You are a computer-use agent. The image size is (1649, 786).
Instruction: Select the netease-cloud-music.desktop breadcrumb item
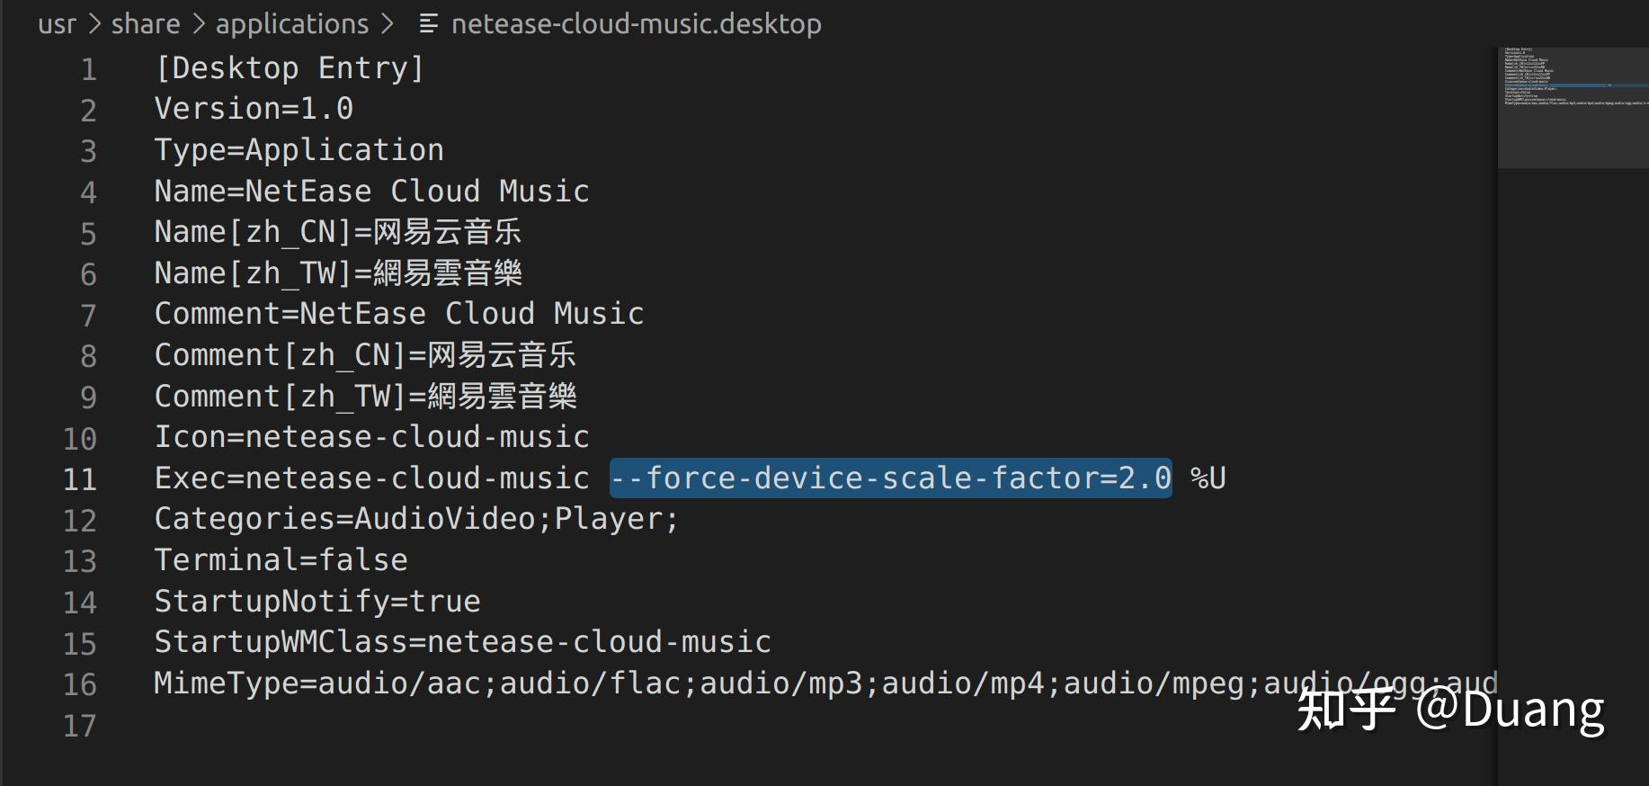coord(636,24)
